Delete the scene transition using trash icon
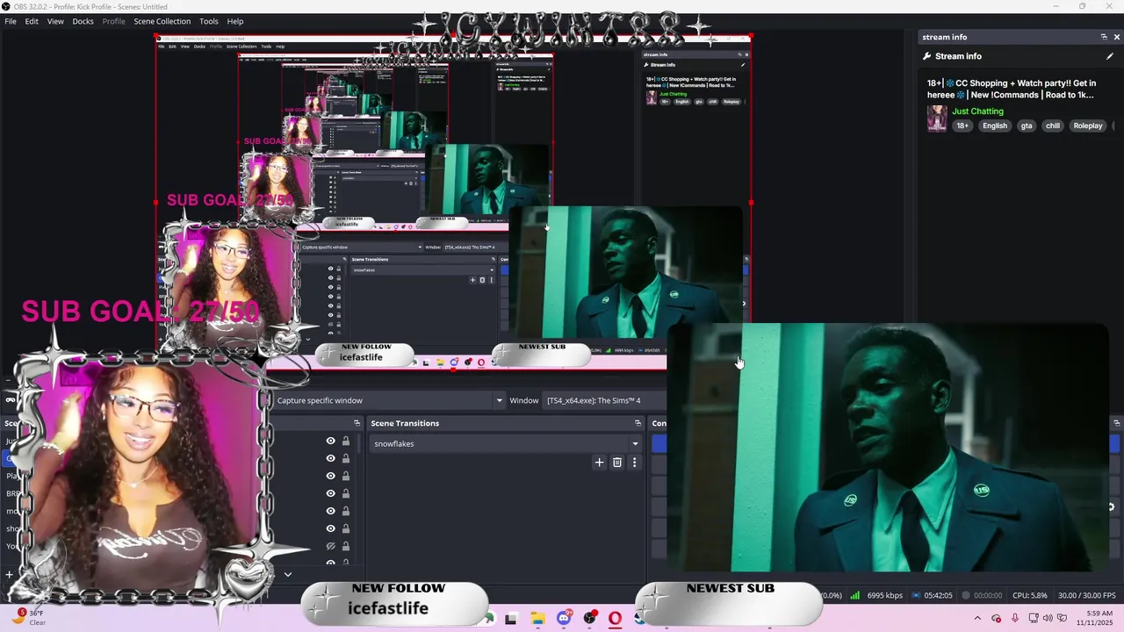 click(617, 463)
